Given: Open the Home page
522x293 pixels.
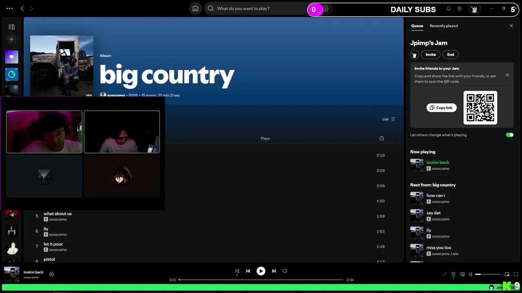Looking at the screenshot, I should 195,9.
